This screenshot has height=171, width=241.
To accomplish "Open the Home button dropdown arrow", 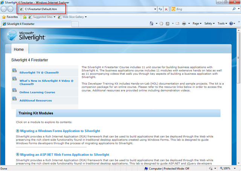I will tap(157, 23).
